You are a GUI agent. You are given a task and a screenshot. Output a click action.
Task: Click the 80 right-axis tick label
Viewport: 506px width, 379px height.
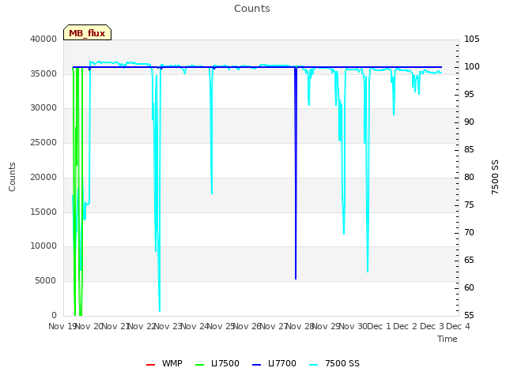469,177
